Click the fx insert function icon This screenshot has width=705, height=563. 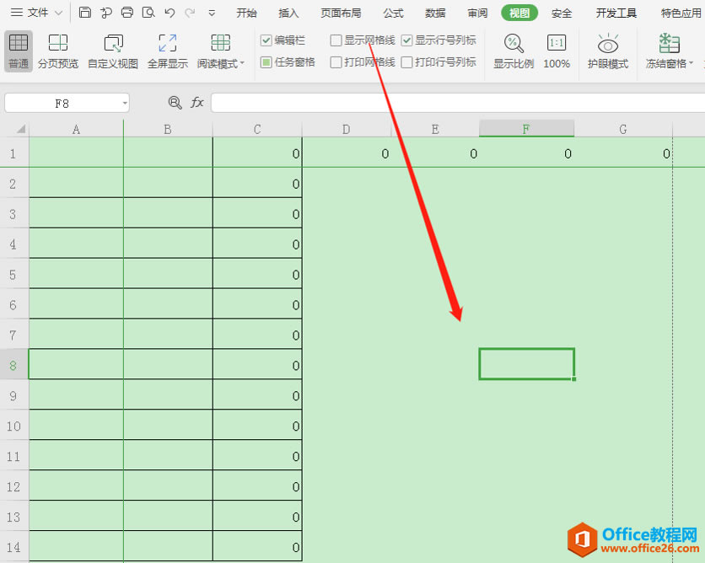pos(197,103)
